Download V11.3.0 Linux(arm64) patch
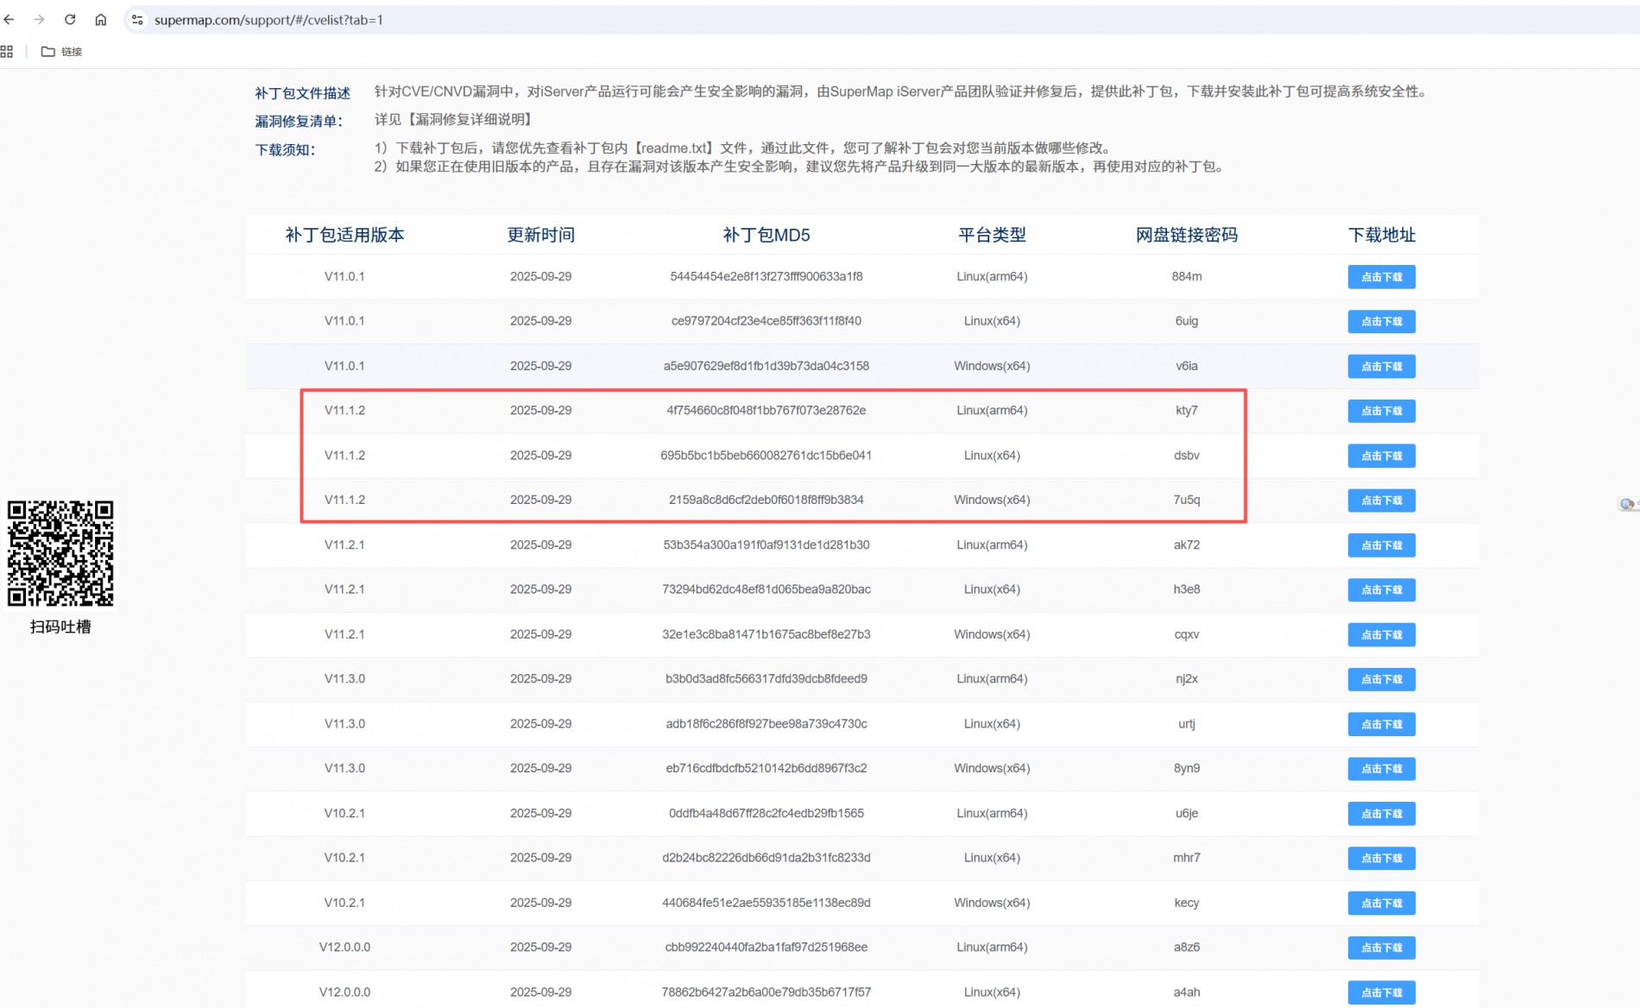Image resolution: width=1640 pixels, height=1008 pixels. [x=1381, y=679]
